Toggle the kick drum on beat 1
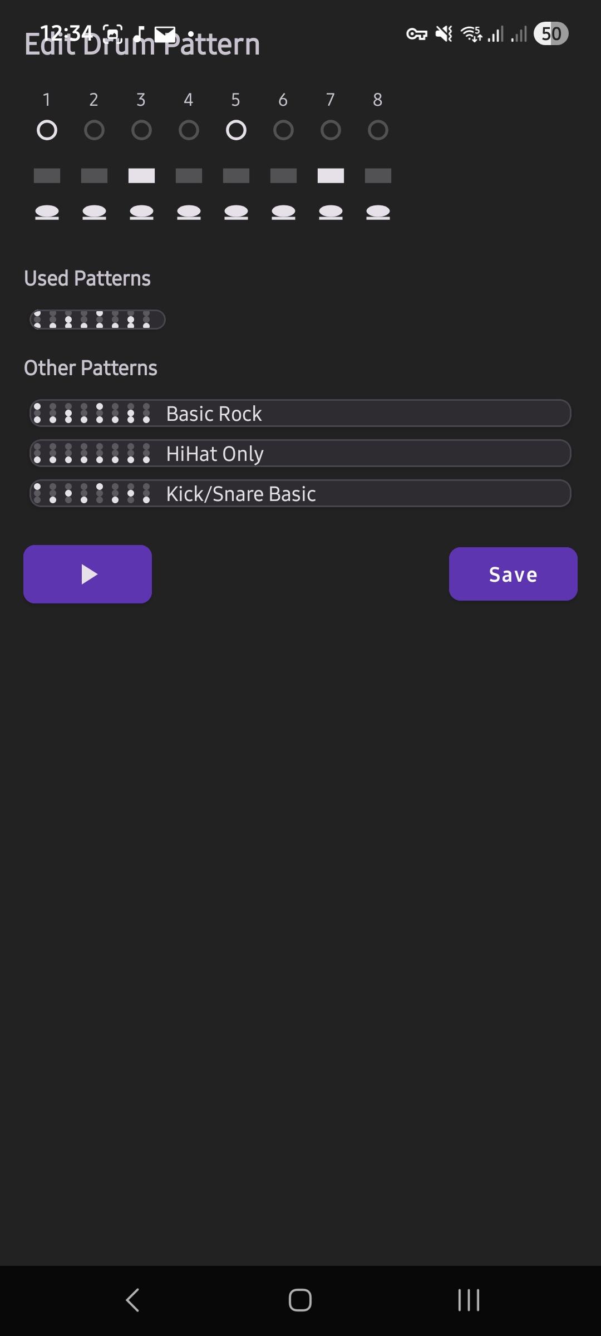The width and height of the screenshot is (601, 1336). tap(47, 130)
